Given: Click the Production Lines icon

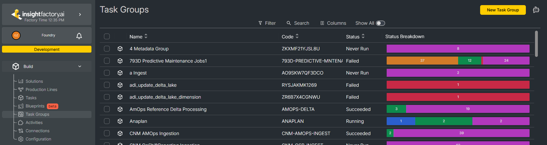Looking at the screenshot, I should (x=21, y=90).
